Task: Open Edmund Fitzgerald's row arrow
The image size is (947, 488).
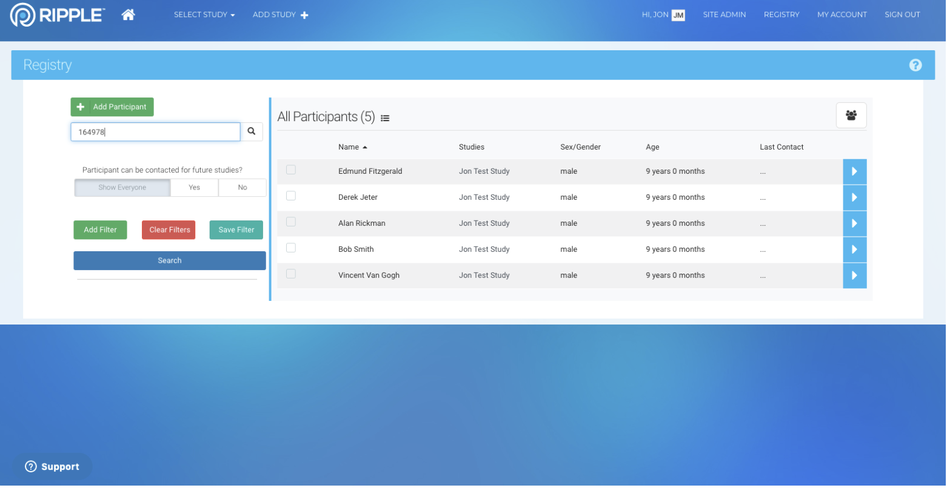Action: (854, 171)
